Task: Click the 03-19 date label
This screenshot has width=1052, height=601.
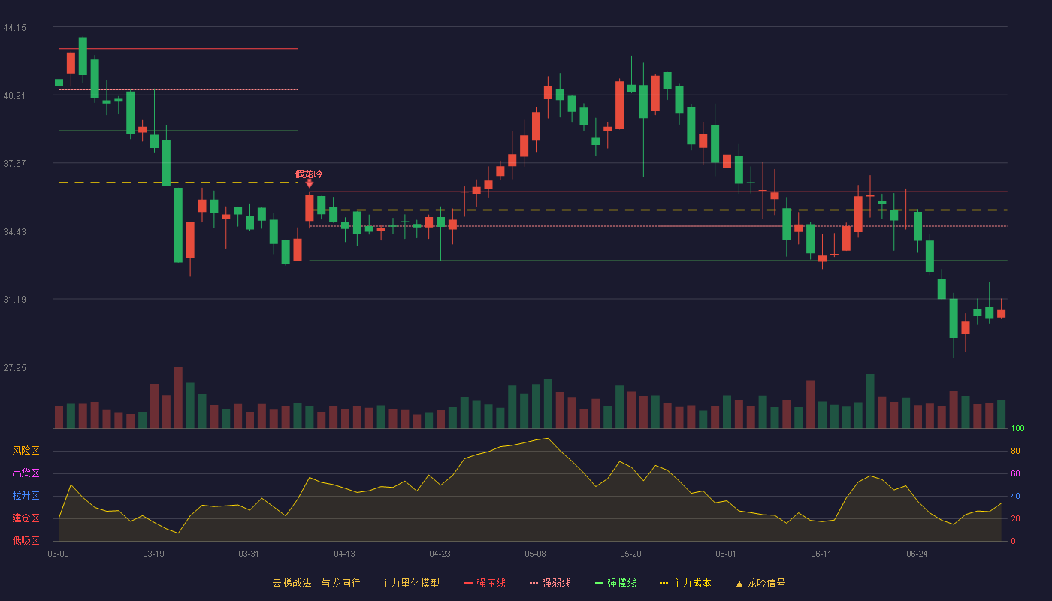Action: [153, 554]
